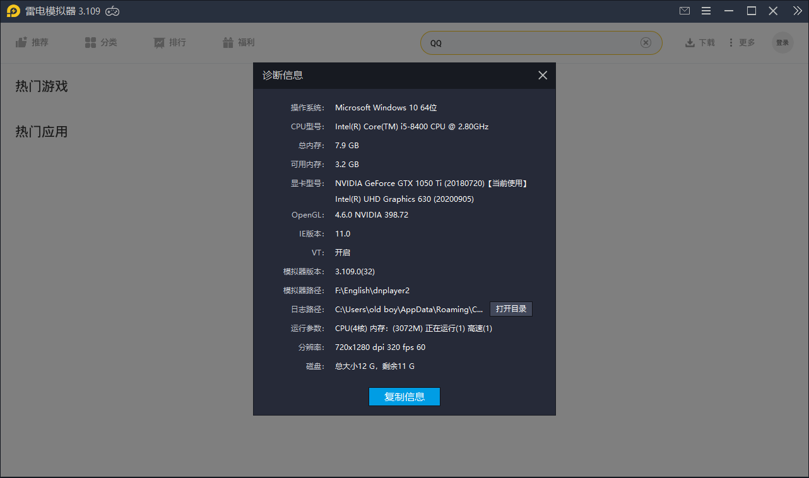The height and width of the screenshot is (478, 809).
Task: Click the search field containing QQ
Action: (x=530, y=43)
